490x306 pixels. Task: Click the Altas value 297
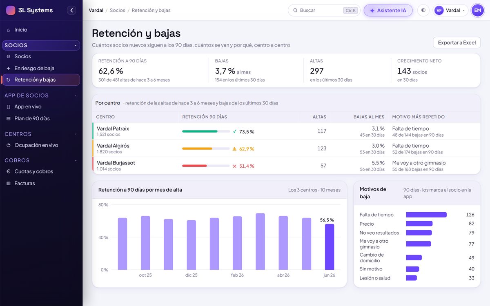(x=317, y=71)
